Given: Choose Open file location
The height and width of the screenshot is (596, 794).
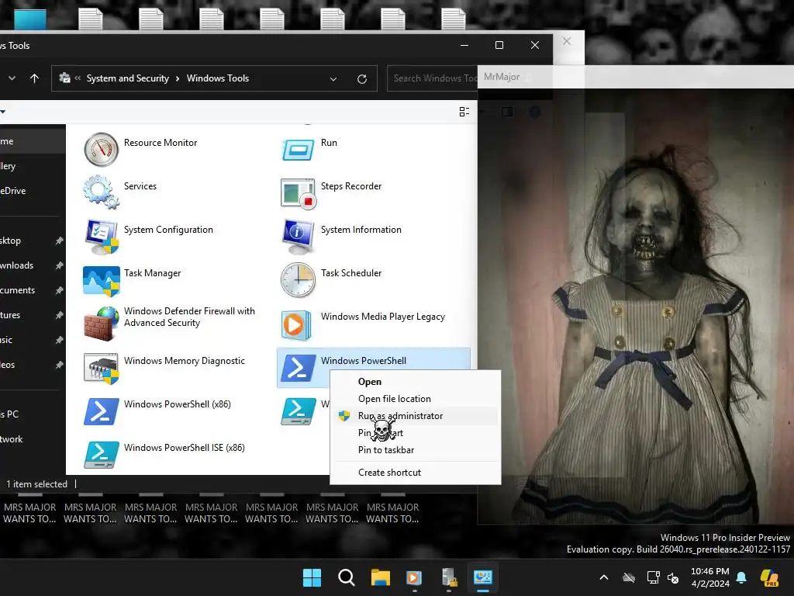Looking at the screenshot, I should click(x=416, y=399).
